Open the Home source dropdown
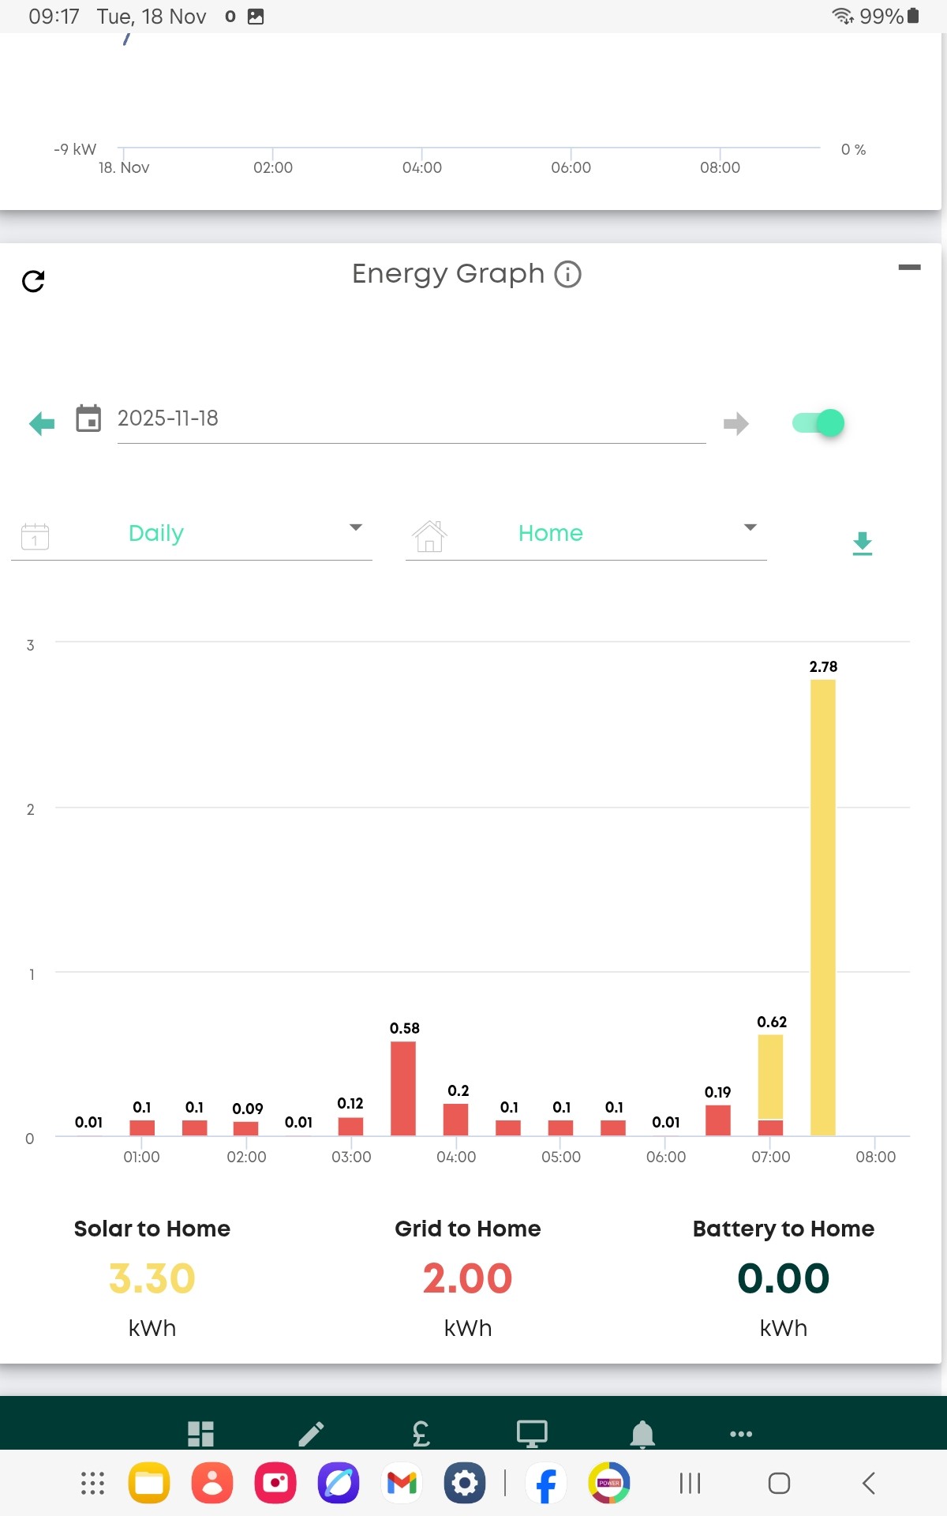The image size is (947, 1516). (x=586, y=534)
